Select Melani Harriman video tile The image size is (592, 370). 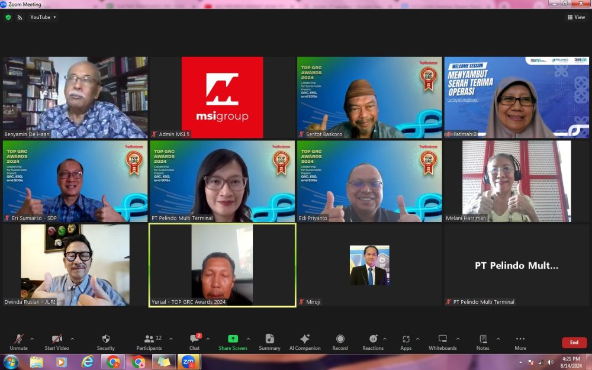pyautogui.click(x=517, y=181)
